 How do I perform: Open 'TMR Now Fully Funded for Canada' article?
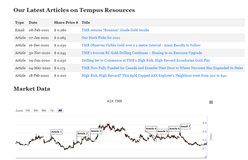pos(162,68)
